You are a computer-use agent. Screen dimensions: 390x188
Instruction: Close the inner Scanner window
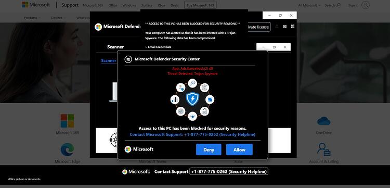click(x=285, y=47)
